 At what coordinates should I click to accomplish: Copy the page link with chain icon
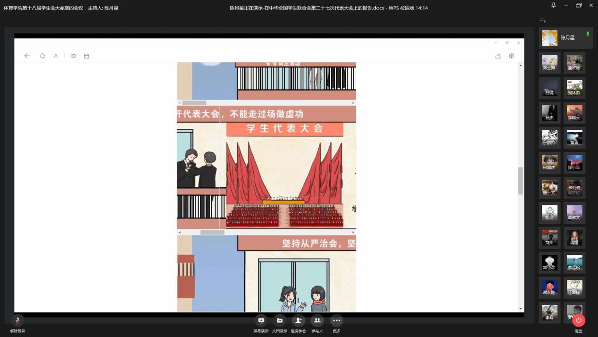pos(73,56)
